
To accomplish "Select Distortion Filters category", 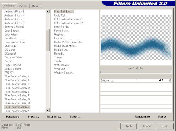I will click(x=13, y=57).
